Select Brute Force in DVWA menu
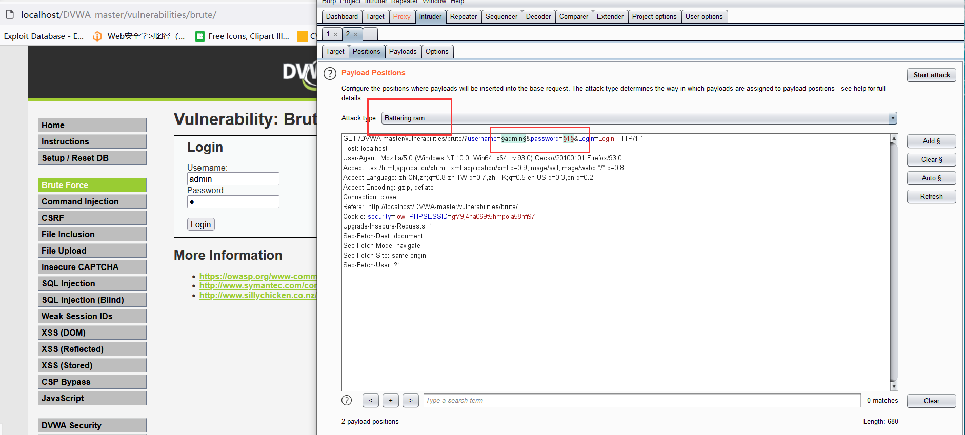The width and height of the screenshot is (965, 435). point(92,185)
